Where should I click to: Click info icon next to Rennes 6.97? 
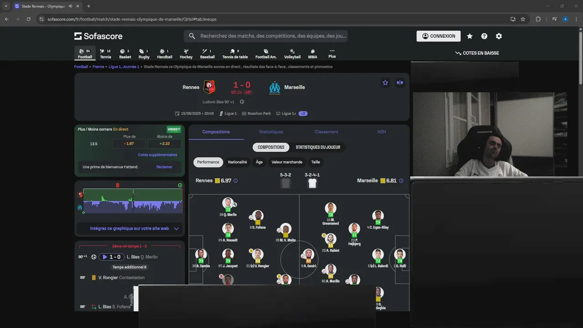click(x=235, y=181)
